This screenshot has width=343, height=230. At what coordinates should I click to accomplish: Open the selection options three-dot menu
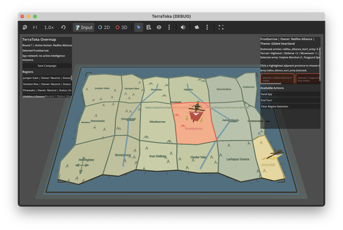[x=169, y=28]
